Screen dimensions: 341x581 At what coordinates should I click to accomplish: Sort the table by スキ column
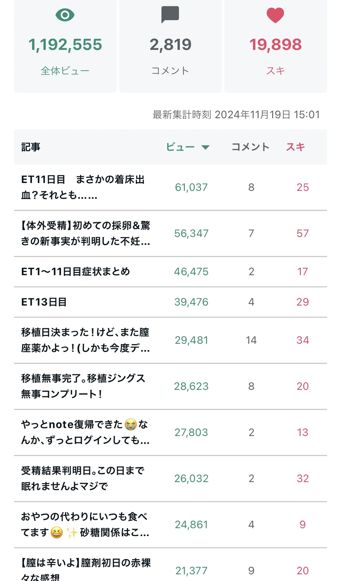pos(295,147)
